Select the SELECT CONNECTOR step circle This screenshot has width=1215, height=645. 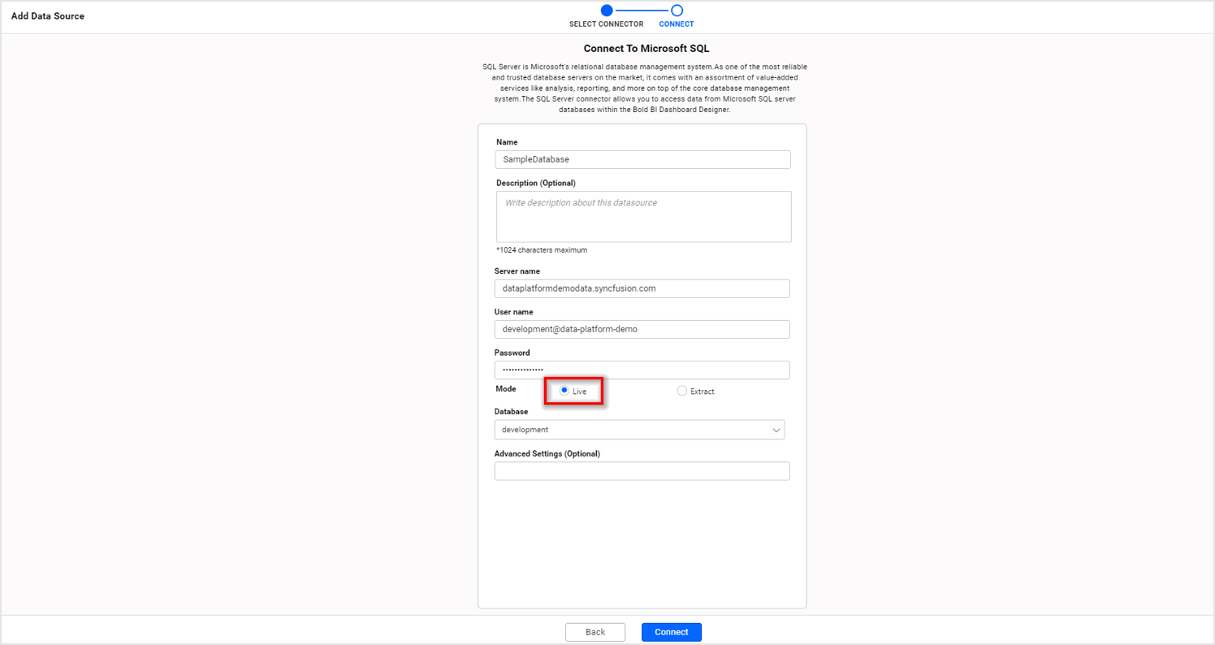coord(607,11)
